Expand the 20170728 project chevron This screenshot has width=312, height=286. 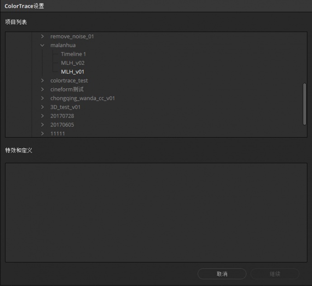[x=42, y=116]
